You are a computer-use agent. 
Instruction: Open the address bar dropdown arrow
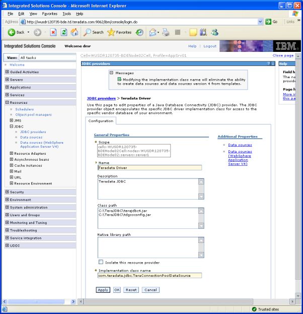pos(260,22)
